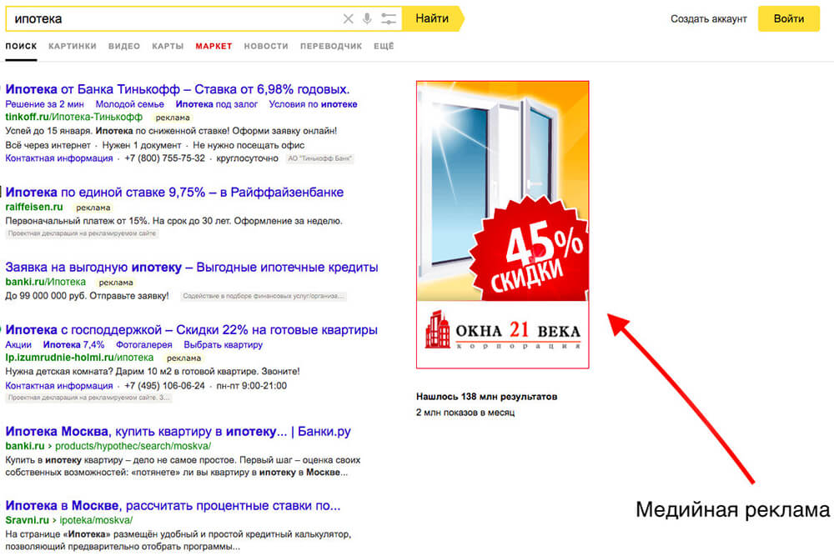
Task: Open Ипотека с господдержкой result title
Action: point(192,329)
